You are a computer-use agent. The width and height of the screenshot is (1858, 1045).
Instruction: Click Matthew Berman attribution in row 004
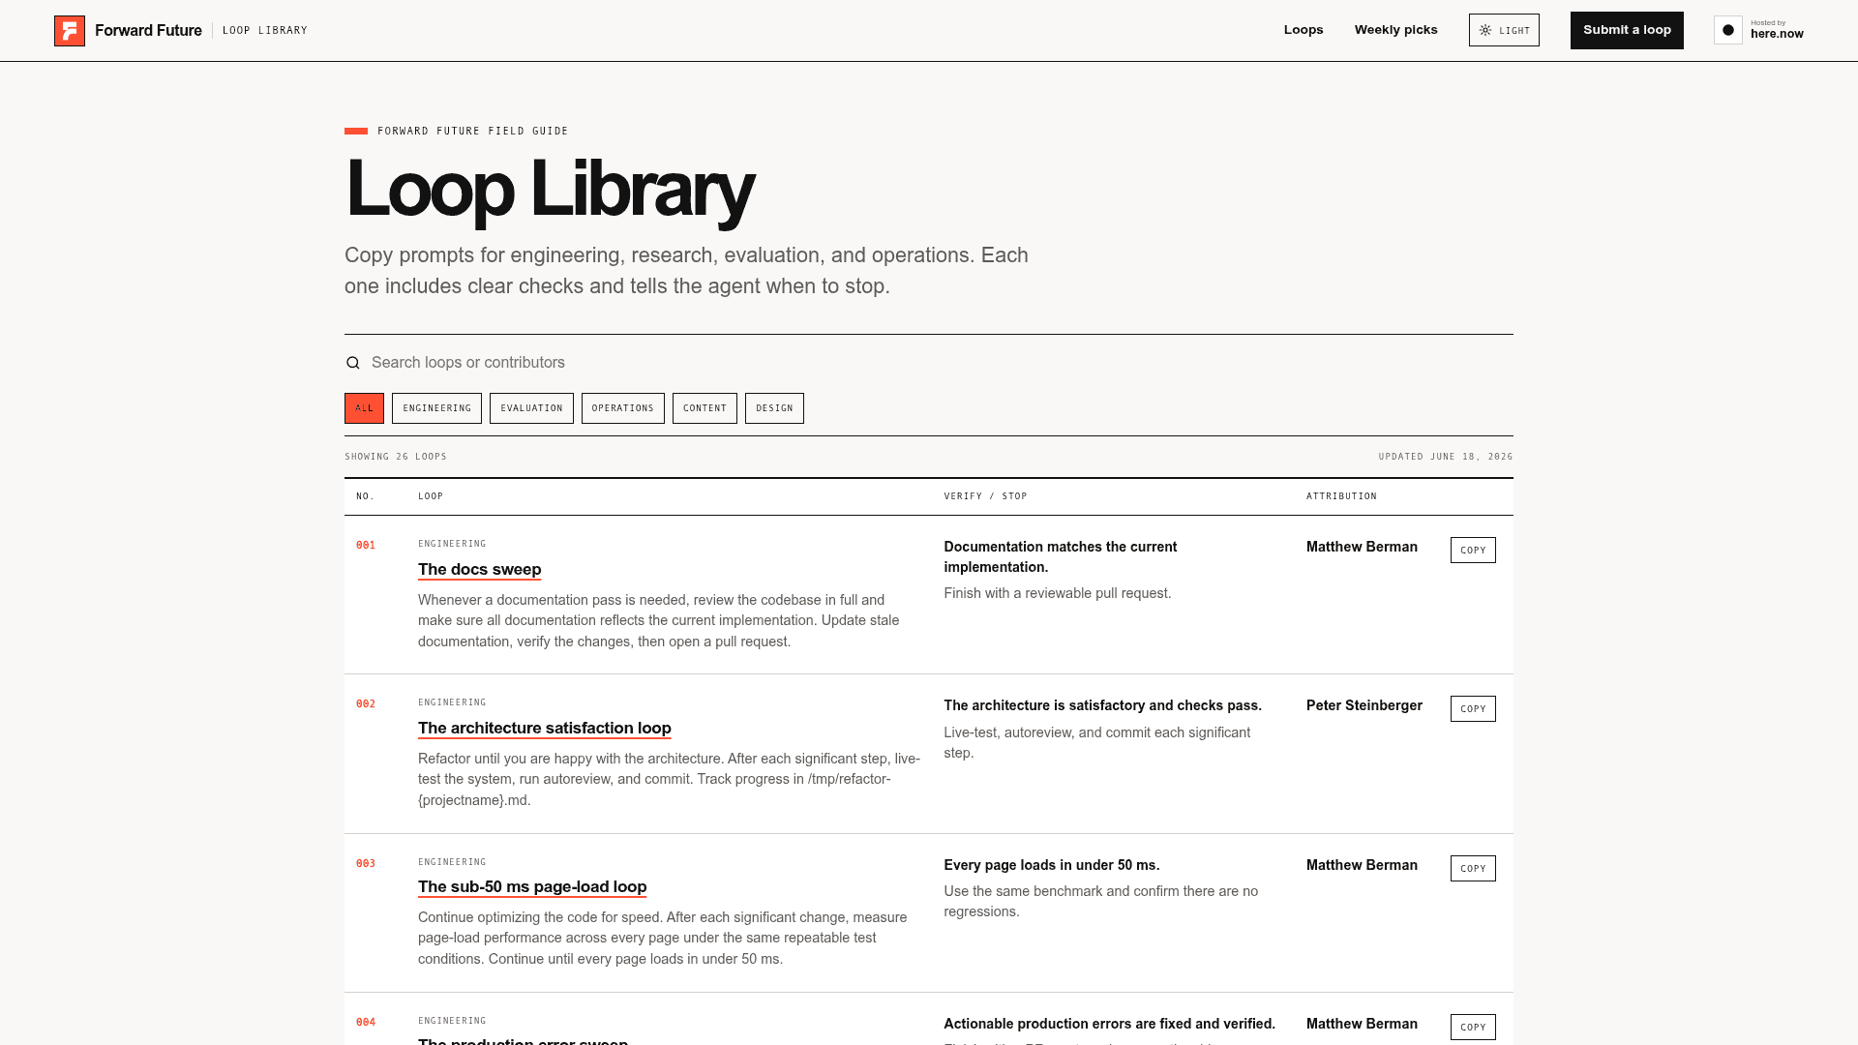1362,1025
